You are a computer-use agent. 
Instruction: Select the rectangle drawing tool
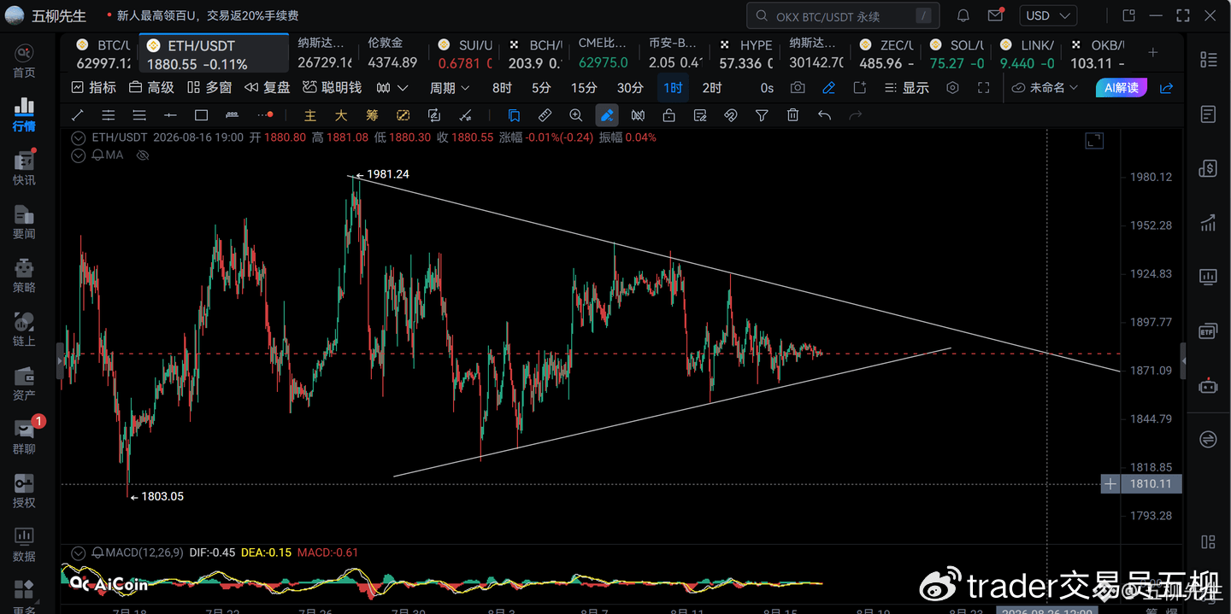tap(201, 115)
